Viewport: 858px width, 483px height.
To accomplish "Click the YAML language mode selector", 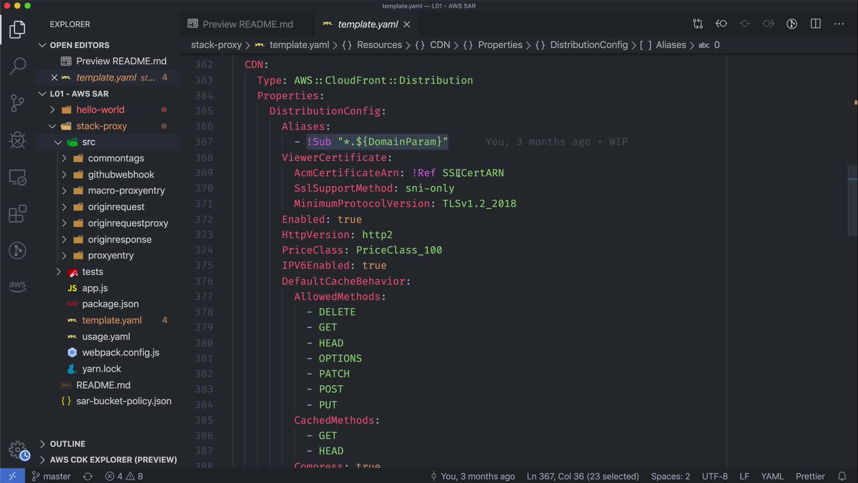I will (x=772, y=476).
